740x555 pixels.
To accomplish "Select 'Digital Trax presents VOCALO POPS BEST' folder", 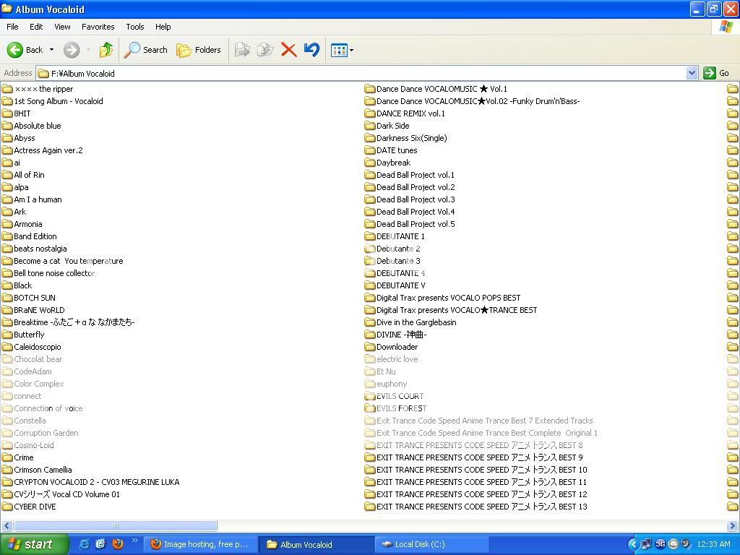I will pos(448,297).
